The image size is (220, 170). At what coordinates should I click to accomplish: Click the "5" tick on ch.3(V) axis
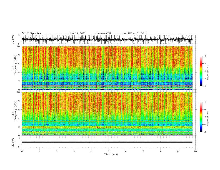19,138
